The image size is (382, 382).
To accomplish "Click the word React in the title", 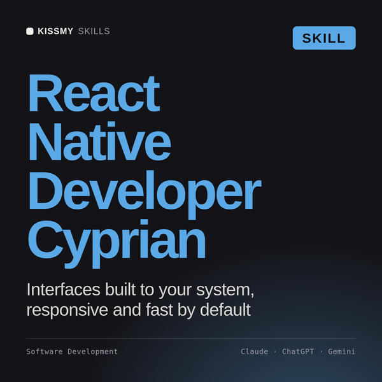I will (x=94, y=93).
